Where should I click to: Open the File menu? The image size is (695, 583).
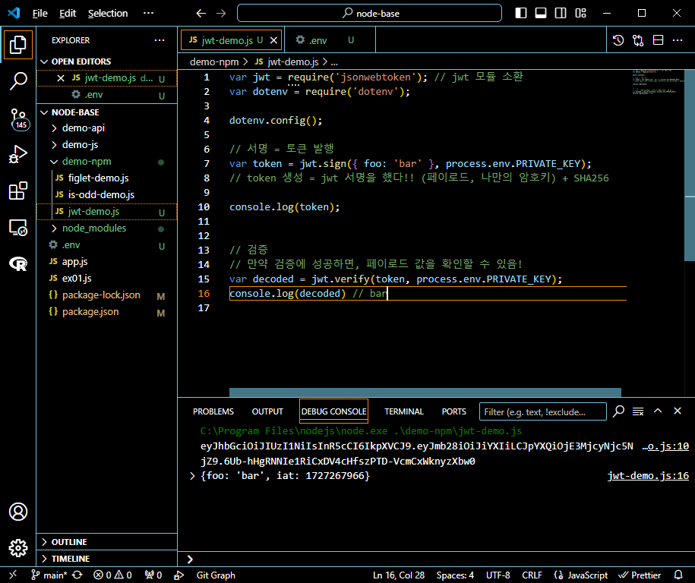click(x=40, y=14)
